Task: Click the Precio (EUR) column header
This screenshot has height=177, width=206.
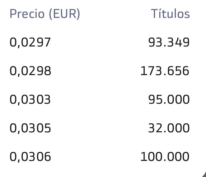Action: pyautogui.click(x=45, y=14)
